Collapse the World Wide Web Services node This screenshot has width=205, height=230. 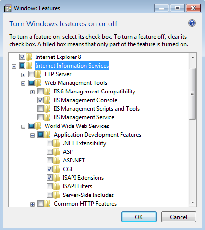click(23, 126)
